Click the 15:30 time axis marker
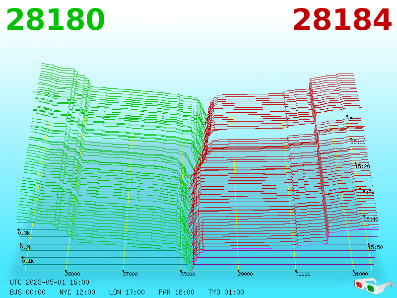This screenshot has width=397, height=298. click(367, 192)
